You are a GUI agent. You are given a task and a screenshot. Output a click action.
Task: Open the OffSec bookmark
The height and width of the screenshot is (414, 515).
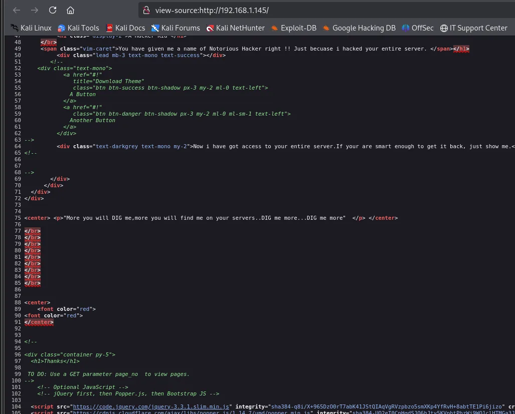pyautogui.click(x=418, y=28)
